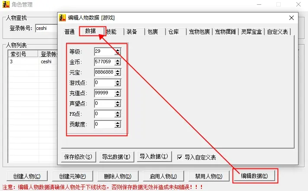Decrease 等级 with the down arrow

tap(117, 53)
